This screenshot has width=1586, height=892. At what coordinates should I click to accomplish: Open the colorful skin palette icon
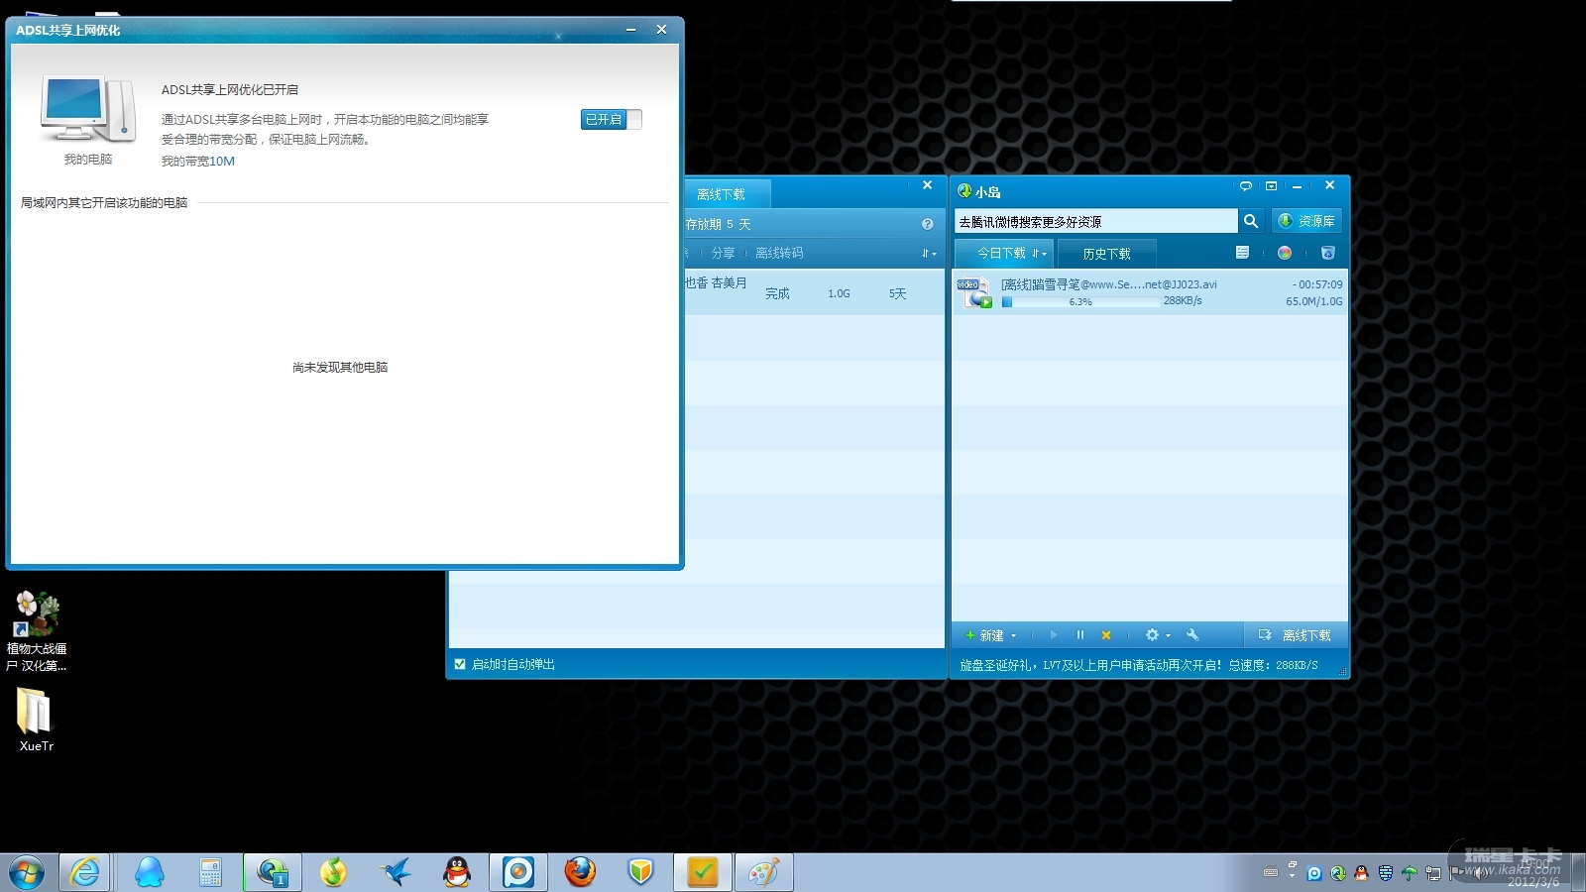click(x=1285, y=253)
